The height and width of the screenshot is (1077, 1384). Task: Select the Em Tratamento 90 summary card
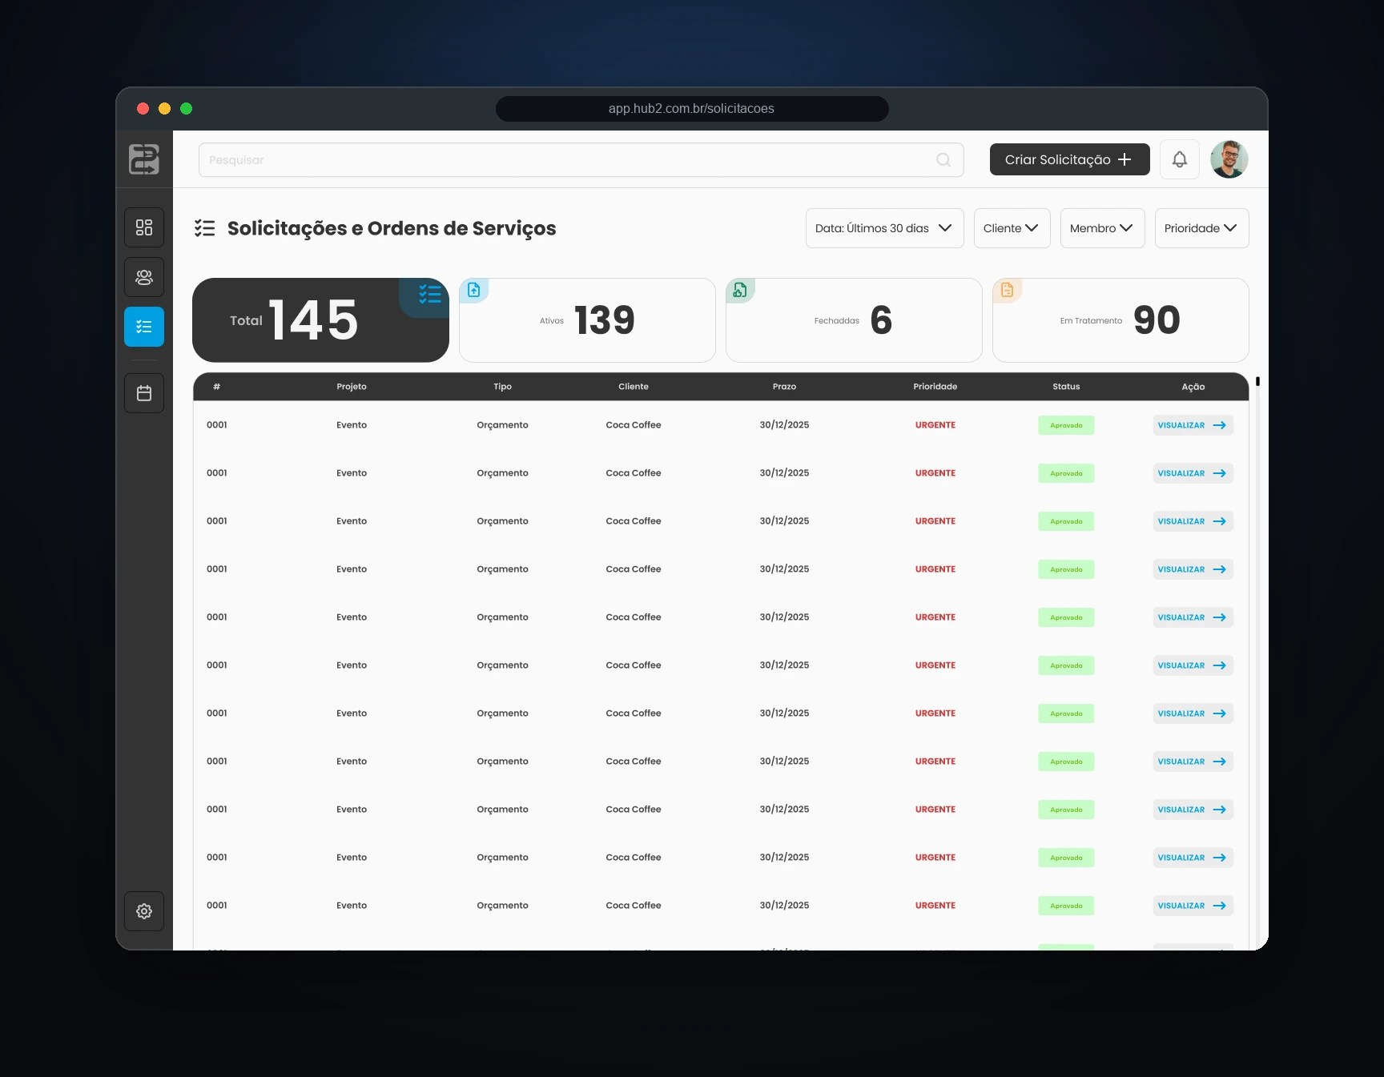click(1120, 320)
